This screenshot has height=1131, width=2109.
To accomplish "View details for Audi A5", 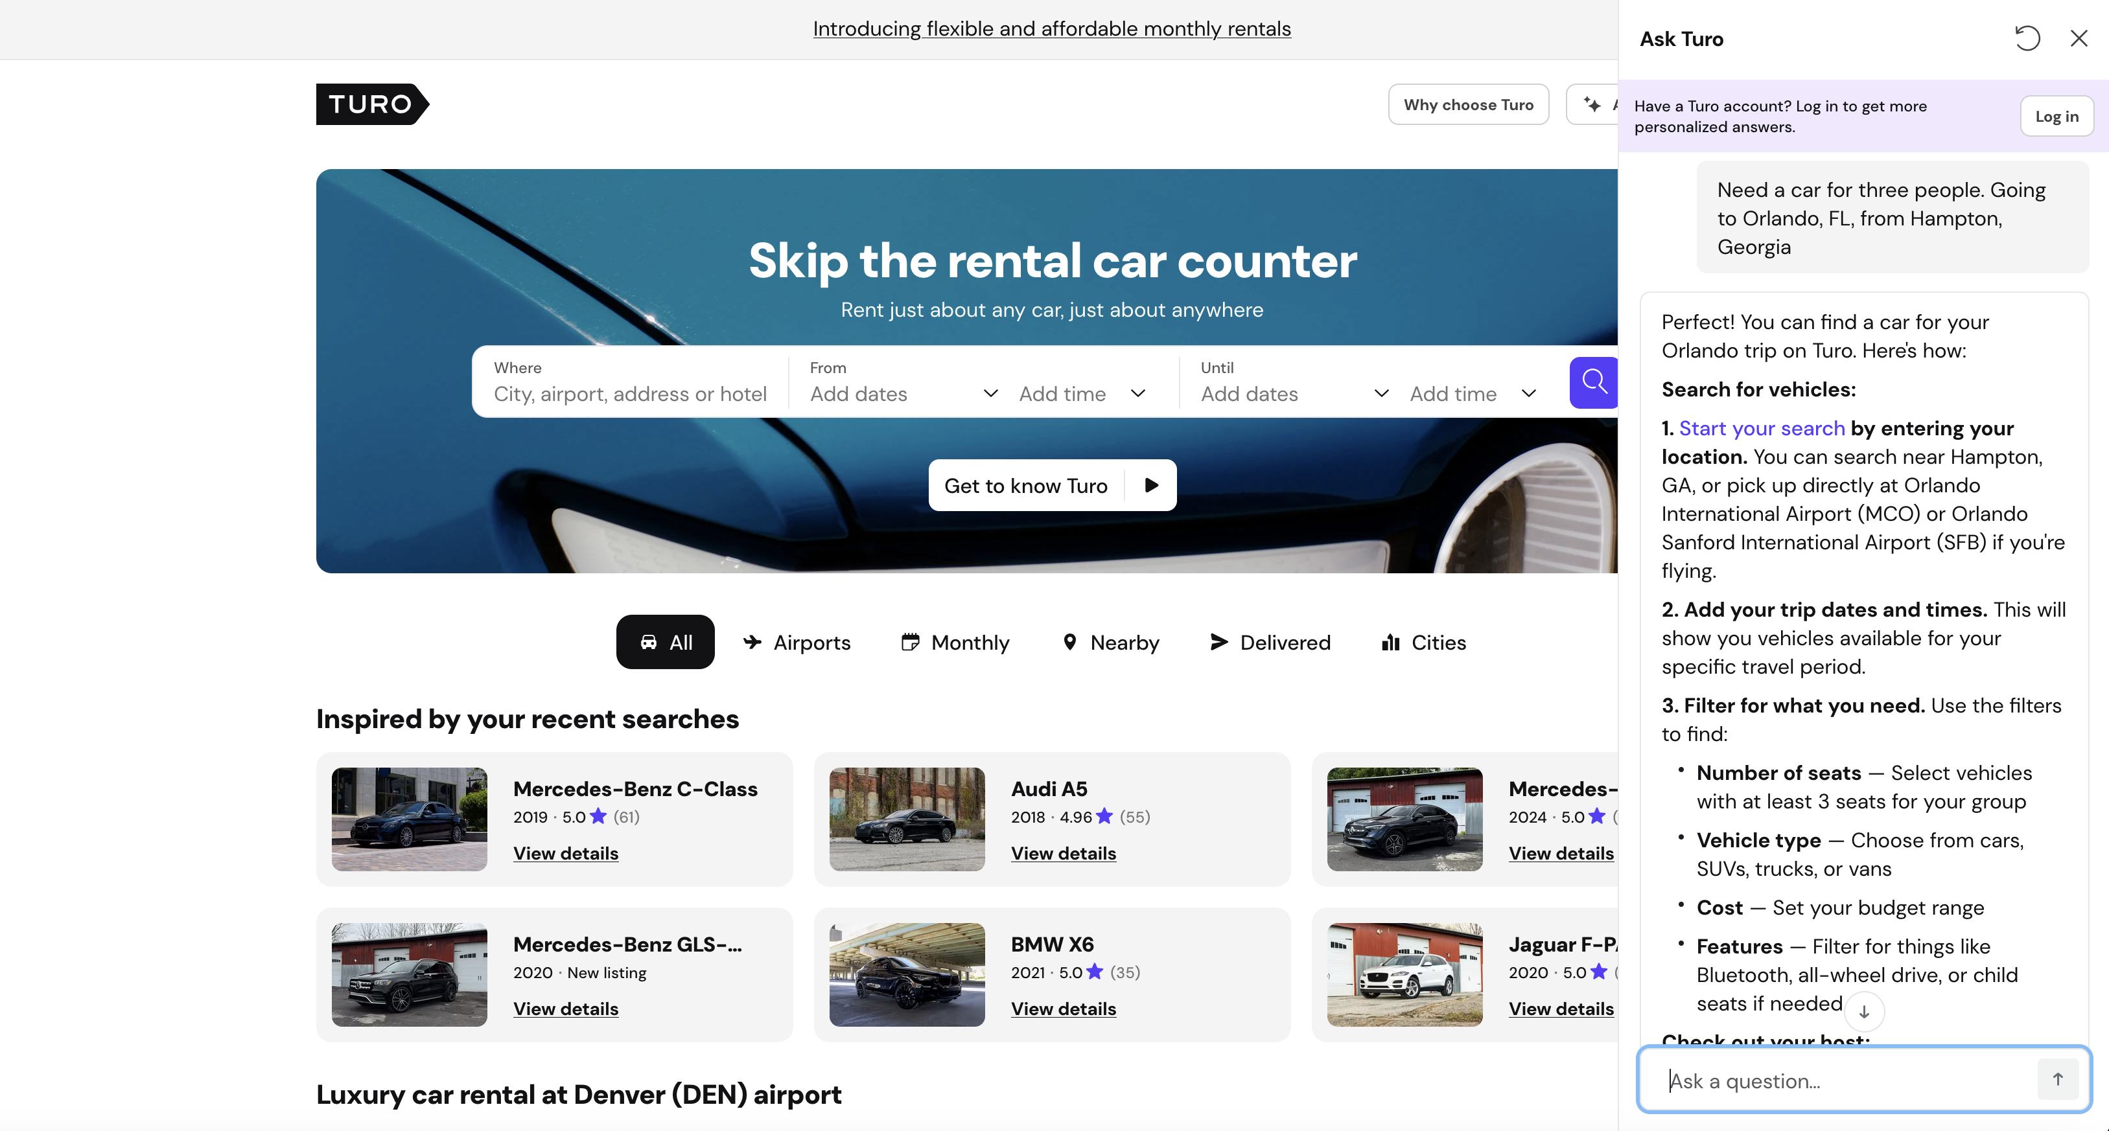I will [x=1064, y=854].
